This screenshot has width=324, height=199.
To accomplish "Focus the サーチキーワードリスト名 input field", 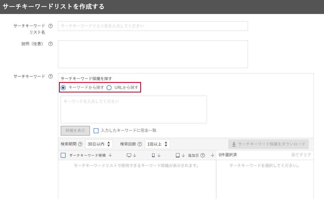I will click(x=153, y=26).
